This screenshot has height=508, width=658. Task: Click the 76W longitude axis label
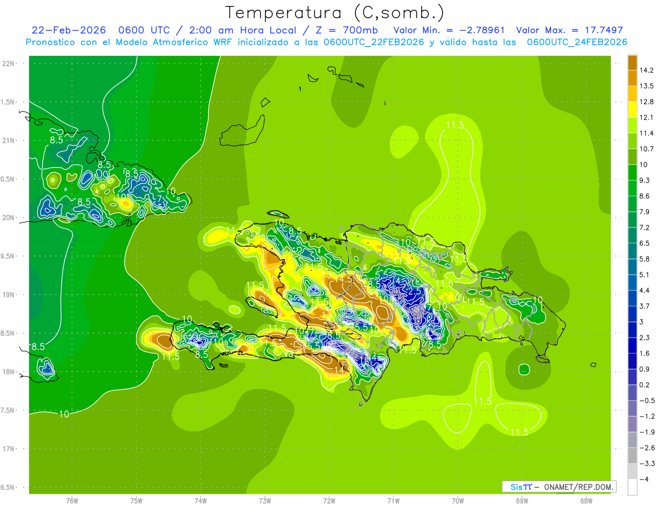pyautogui.click(x=72, y=501)
